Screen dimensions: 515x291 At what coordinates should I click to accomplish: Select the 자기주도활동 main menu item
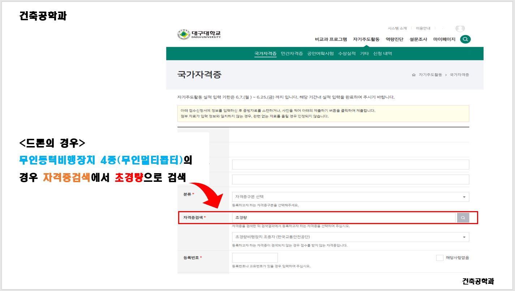point(366,39)
